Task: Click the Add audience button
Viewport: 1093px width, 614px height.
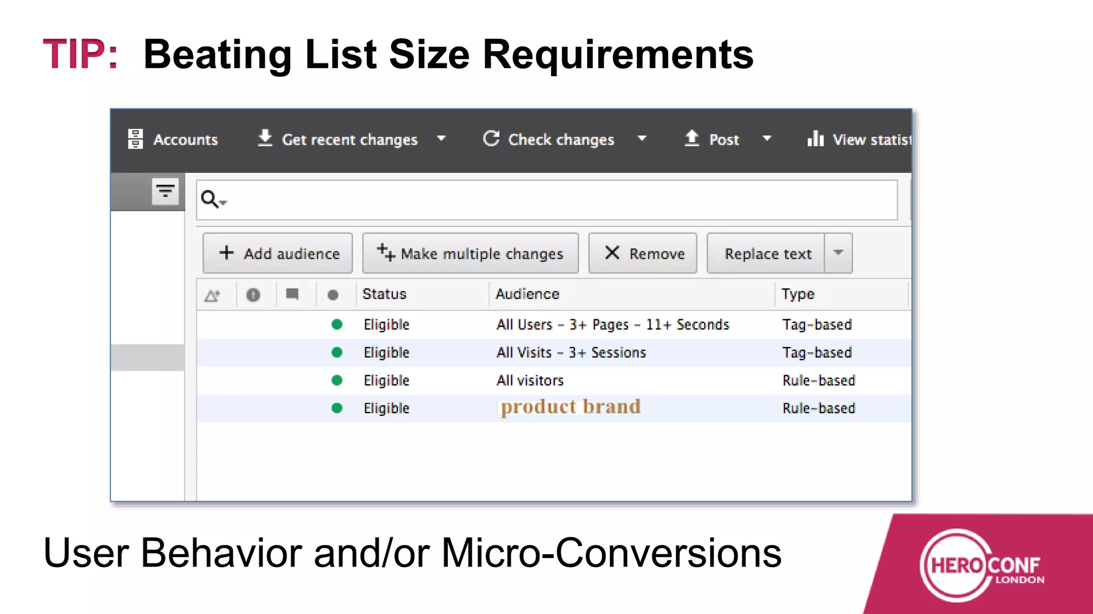Action: [278, 253]
